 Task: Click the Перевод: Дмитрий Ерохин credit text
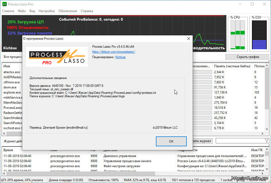coord(58,128)
